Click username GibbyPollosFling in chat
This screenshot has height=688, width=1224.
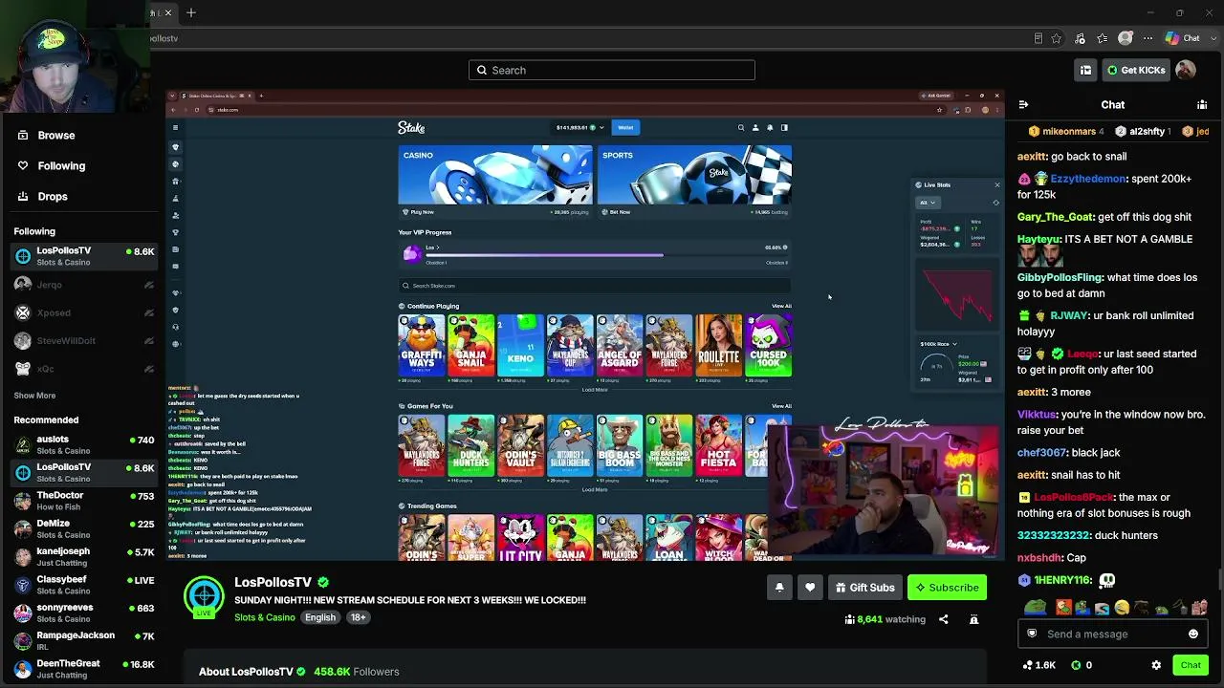(x=1060, y=277)
